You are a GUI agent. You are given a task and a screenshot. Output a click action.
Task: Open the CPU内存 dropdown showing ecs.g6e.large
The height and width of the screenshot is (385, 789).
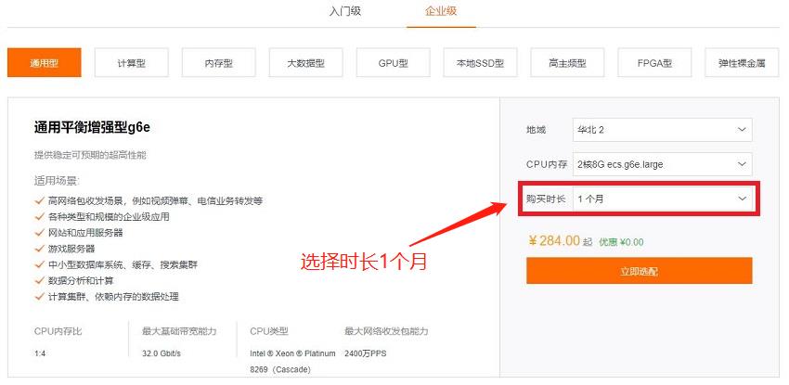663,164
